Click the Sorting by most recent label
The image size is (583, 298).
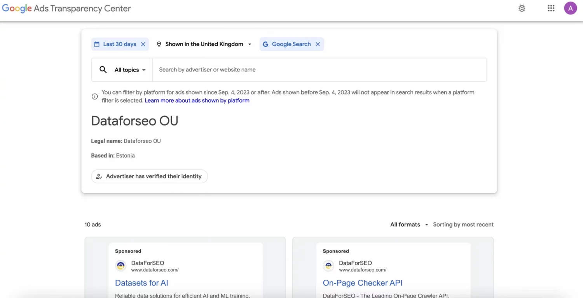tap(463, 225)
